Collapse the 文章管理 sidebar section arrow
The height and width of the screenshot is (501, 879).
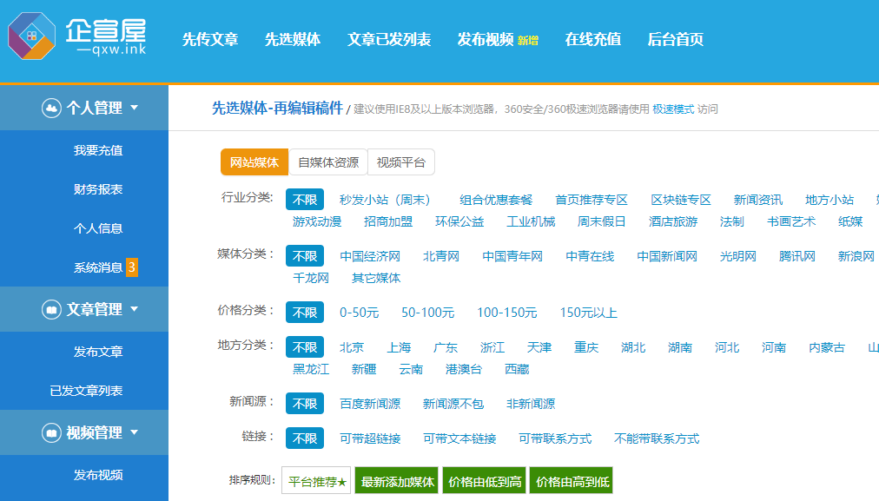(x=134, y=309)
